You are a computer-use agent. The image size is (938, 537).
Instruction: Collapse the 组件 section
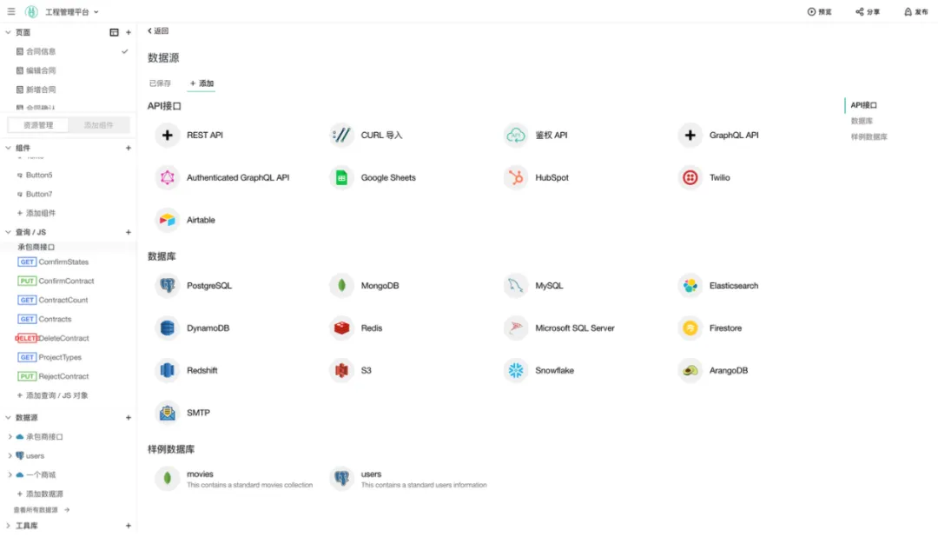tap(9, 148)
